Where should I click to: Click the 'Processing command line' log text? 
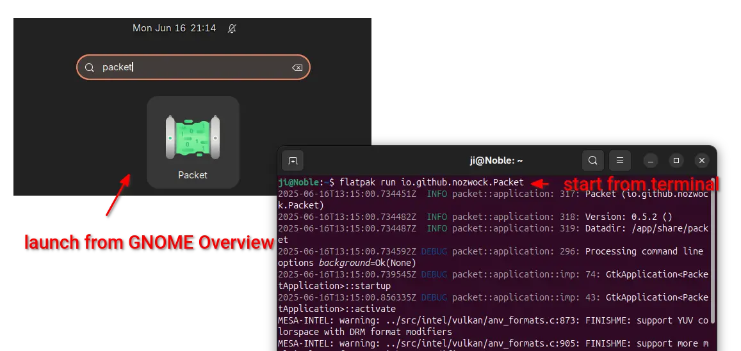coord(644,251)
